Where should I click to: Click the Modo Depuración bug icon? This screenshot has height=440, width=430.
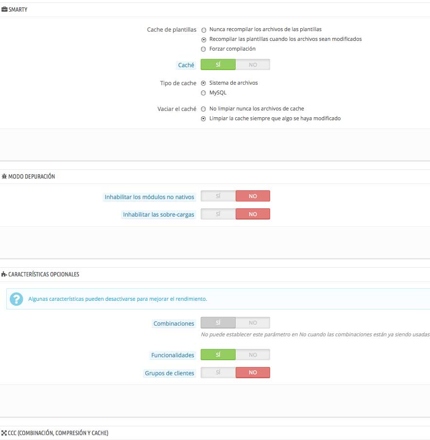(4, 177)
